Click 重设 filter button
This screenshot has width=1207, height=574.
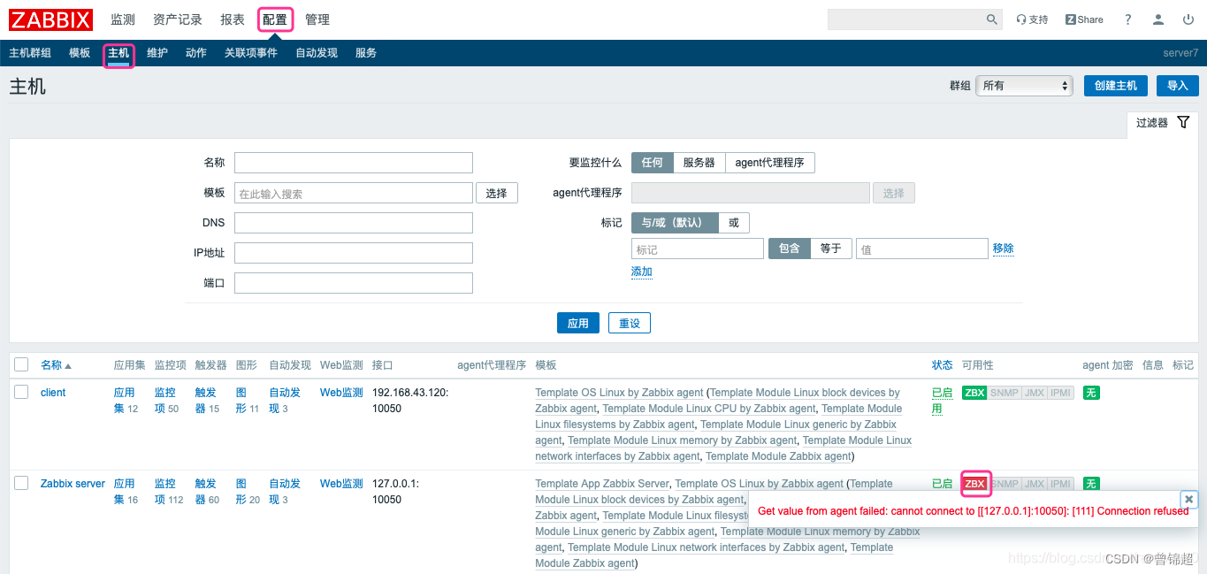(x=630, y=323)
